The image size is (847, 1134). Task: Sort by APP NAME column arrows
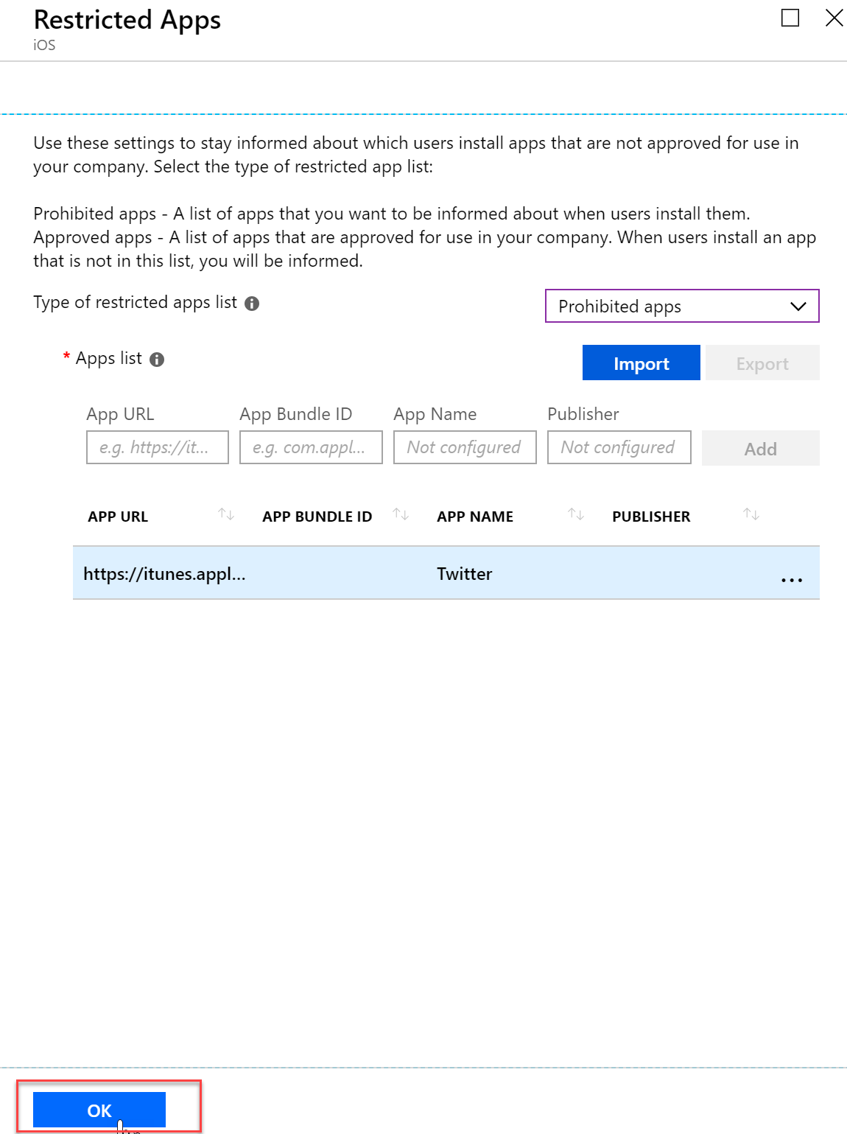pyautogui.click(x=576, y=514)
